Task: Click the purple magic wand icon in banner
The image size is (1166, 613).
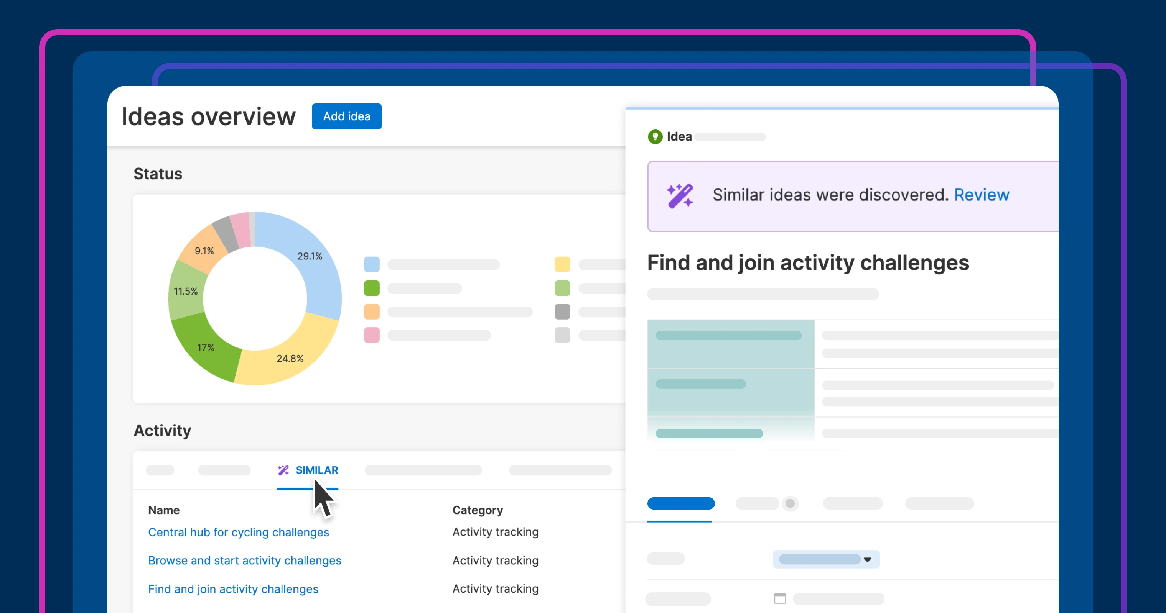Action: [x=679, y=196]
